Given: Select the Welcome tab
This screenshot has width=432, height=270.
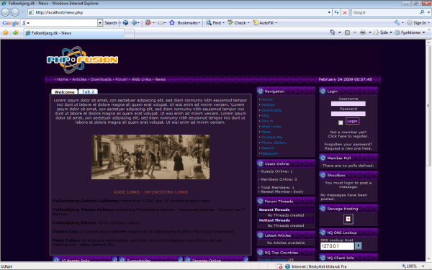Looking at the screenshot, I should click(x=65, y=91).
